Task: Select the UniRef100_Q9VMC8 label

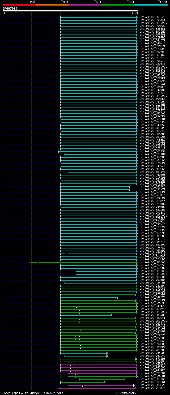Action: pyautogui.click(x=152, y=52)
